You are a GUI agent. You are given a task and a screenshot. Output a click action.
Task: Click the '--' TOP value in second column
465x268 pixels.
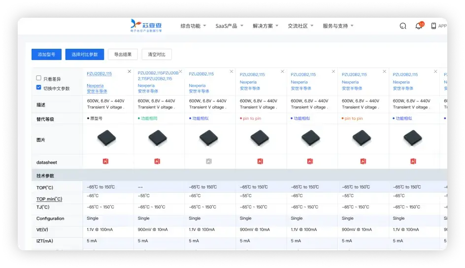click(140, 187)
